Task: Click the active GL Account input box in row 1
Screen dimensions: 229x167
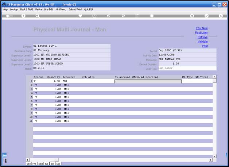Action: (x=148, y=81)
